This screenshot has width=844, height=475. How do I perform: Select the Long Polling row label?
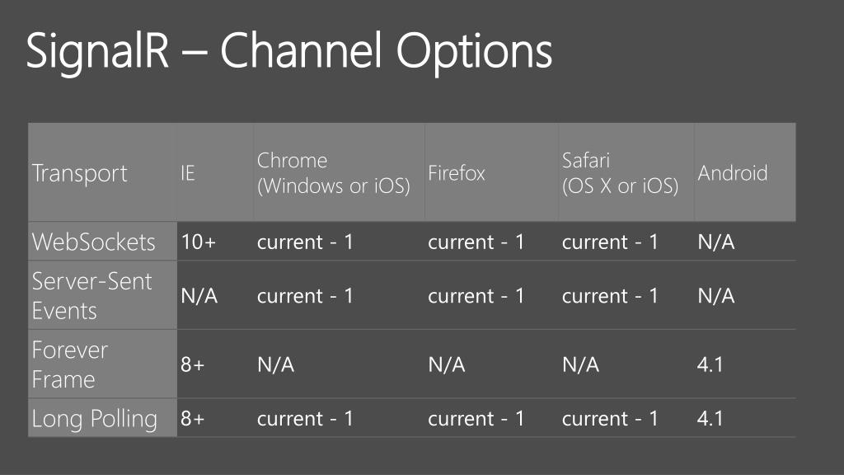pyautogui.click(x=103, y=418)
